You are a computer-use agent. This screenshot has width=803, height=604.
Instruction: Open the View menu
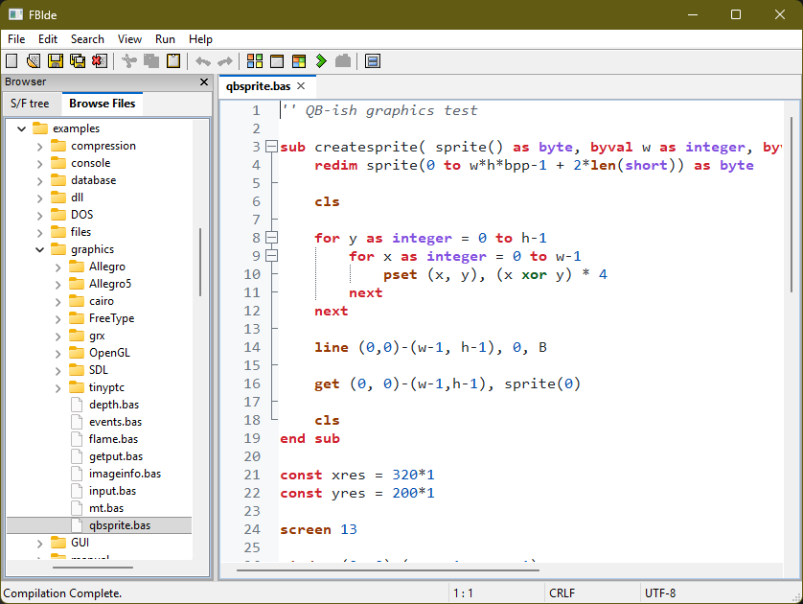tap(129, 39)
